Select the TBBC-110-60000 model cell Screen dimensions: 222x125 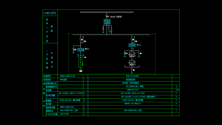tap(131, 76)
